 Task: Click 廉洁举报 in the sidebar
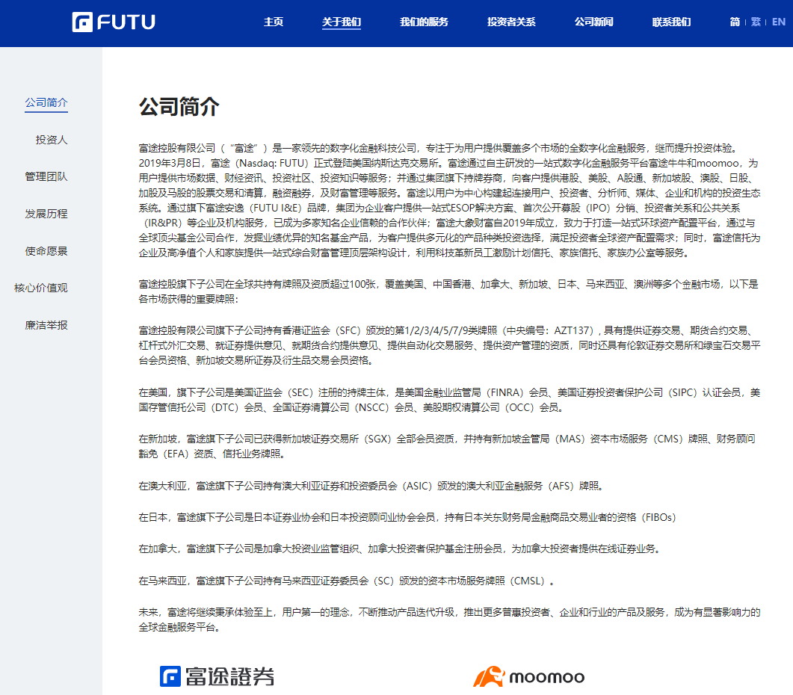click(46, 325)
